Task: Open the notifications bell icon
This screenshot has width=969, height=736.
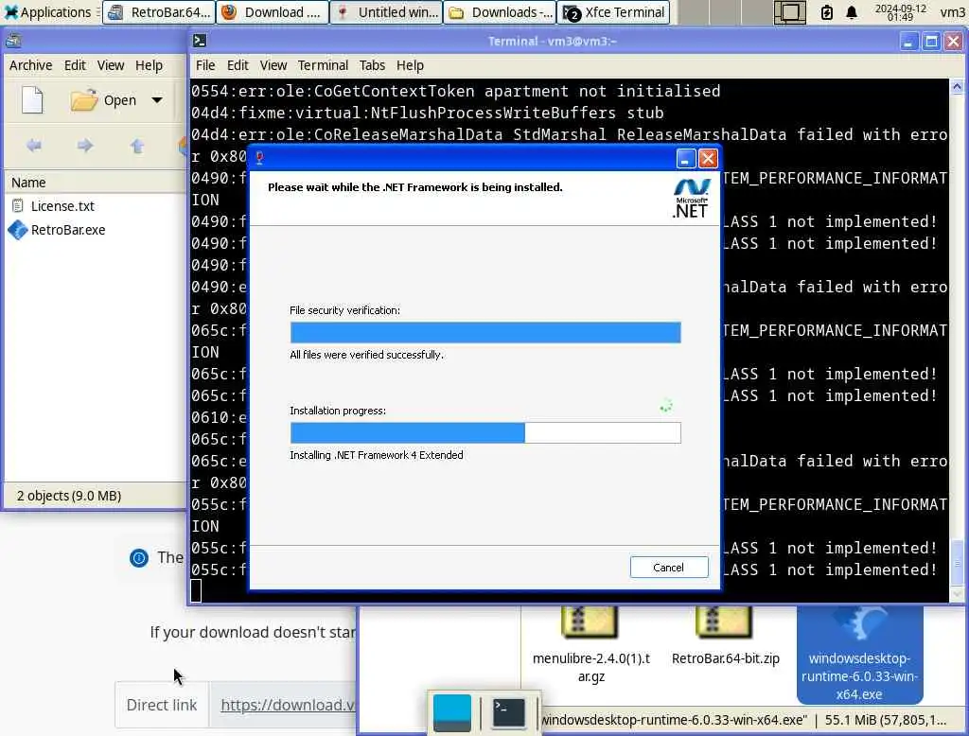Action: coord(852,11)
